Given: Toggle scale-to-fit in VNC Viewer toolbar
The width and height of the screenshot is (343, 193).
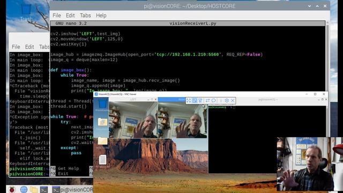Looking at the screenshot, I should 195,100.
